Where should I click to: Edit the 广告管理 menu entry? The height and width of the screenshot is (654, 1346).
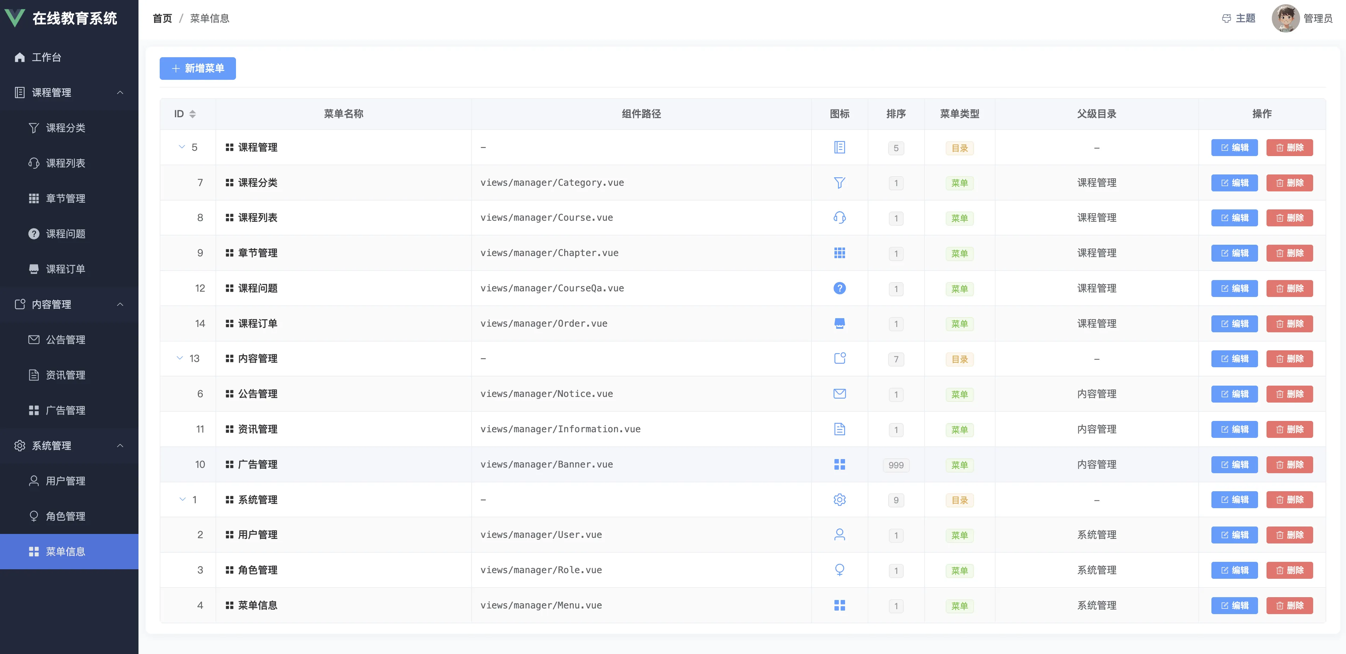pyautogui.click(x=1234, y=465)
